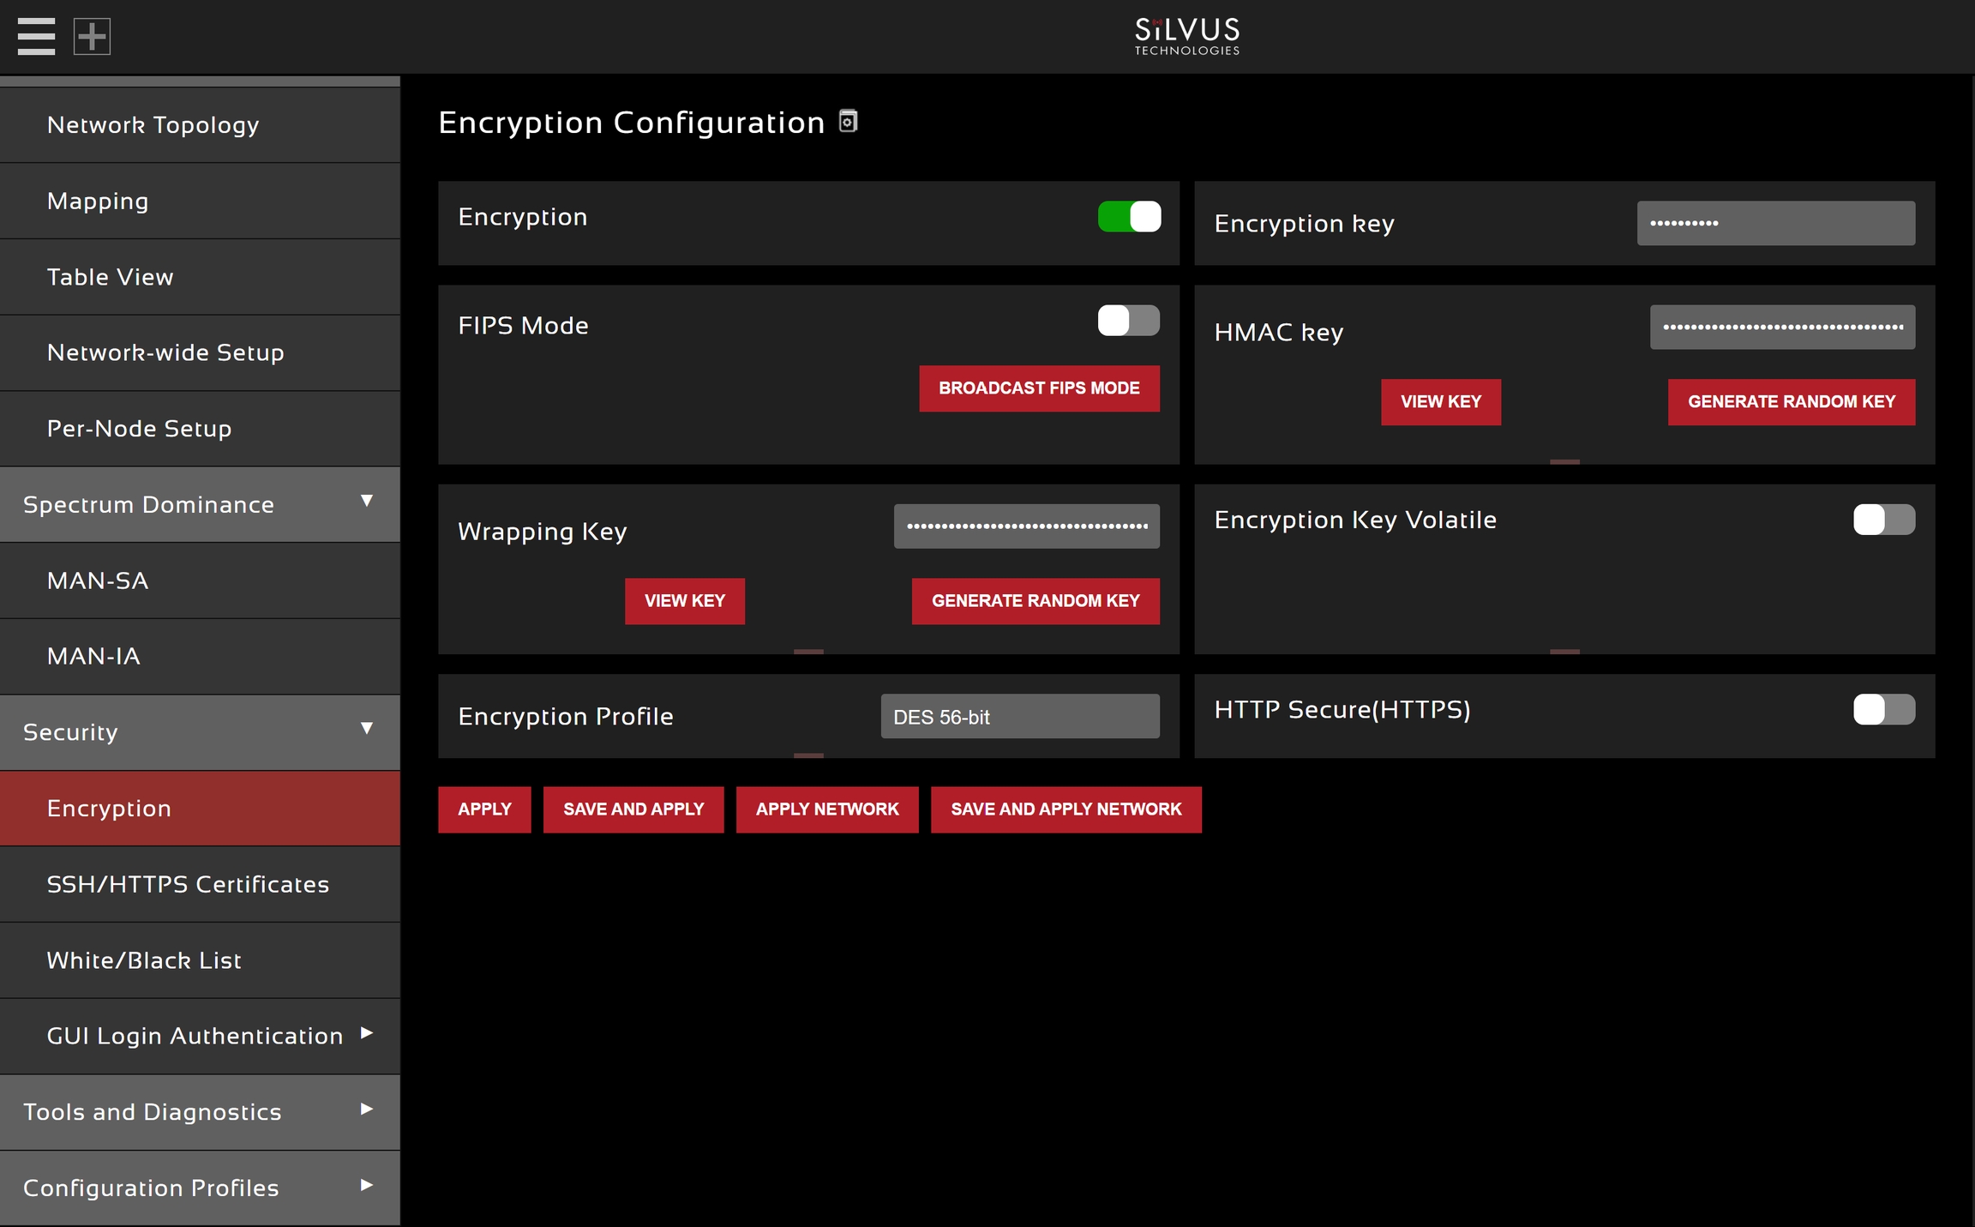Enable HTTP Secure (HTTPS) toggle
This screenshot has width=1975, height=1227.
point(1883,710)
